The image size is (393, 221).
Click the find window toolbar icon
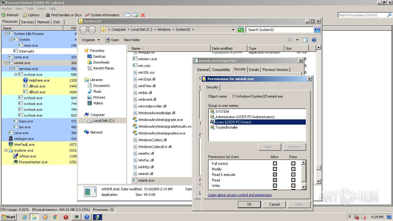[128, 15]
